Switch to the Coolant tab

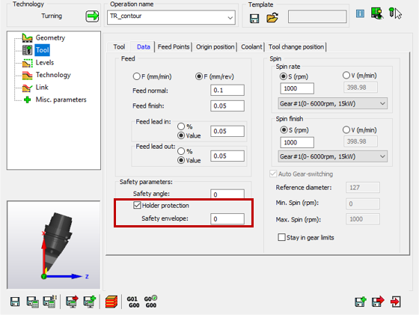251,46
